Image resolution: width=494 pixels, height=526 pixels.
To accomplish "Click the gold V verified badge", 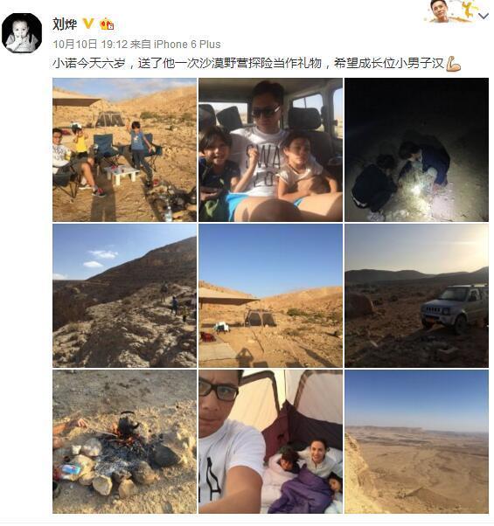I will tap(88, 24).
